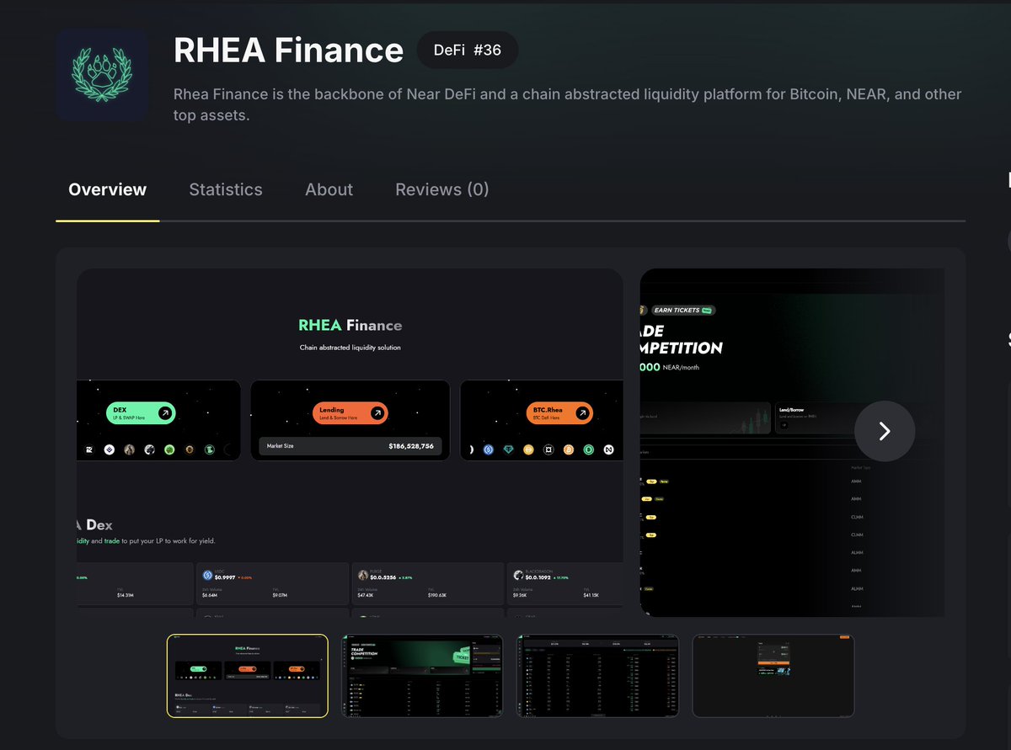Click the PURGE token icon
The height and width of the screenshot is (750, 1011).
(x=363, y=573)
